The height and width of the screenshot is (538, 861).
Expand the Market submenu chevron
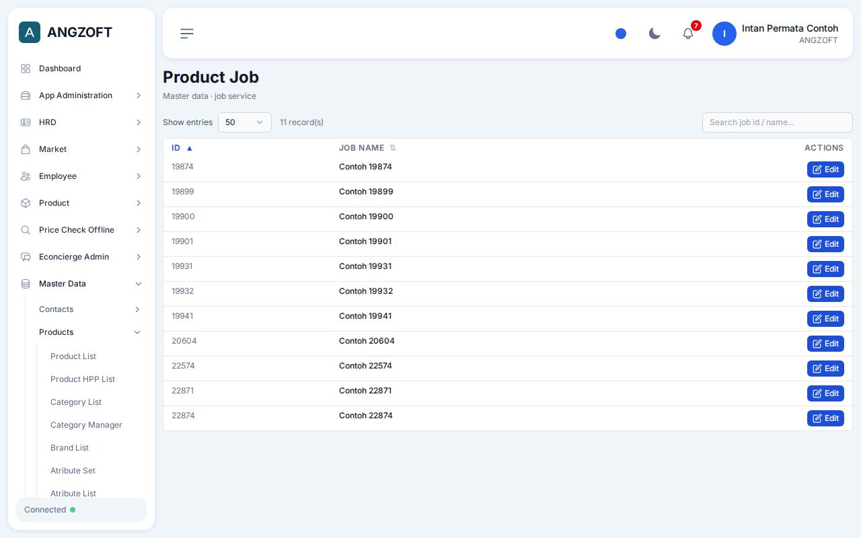pyautogui.click(x=139, y=149)
